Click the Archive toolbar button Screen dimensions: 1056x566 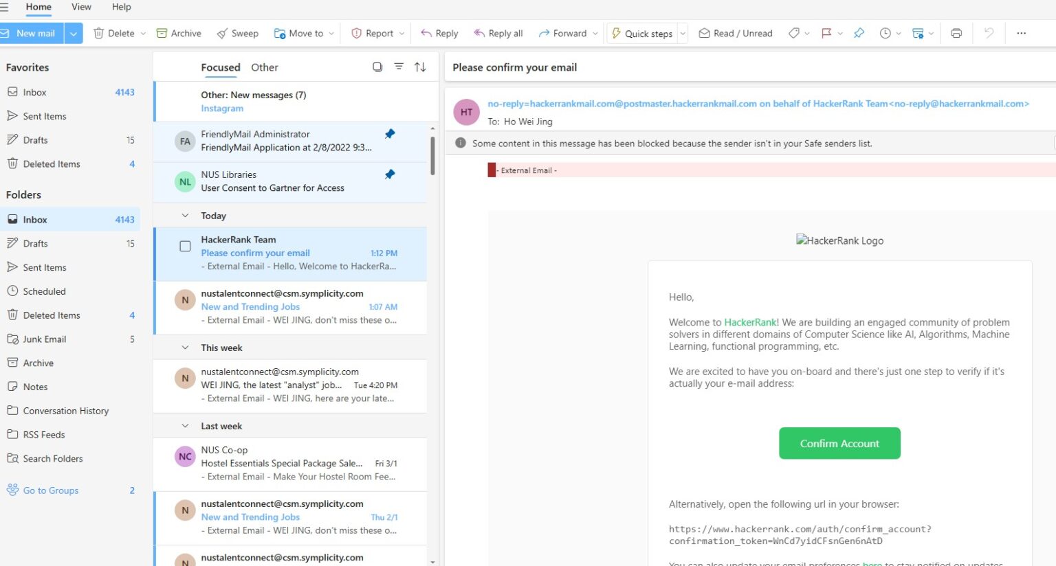point(179,33)
